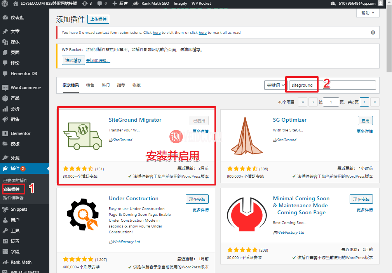Open WP Rocket menu in admin bar
This screenshot has width=392, height=273.
(x=201, y=3)
